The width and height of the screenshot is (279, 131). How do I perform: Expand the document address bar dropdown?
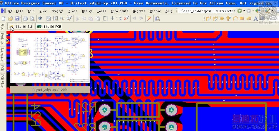click(x=234, y=11)
